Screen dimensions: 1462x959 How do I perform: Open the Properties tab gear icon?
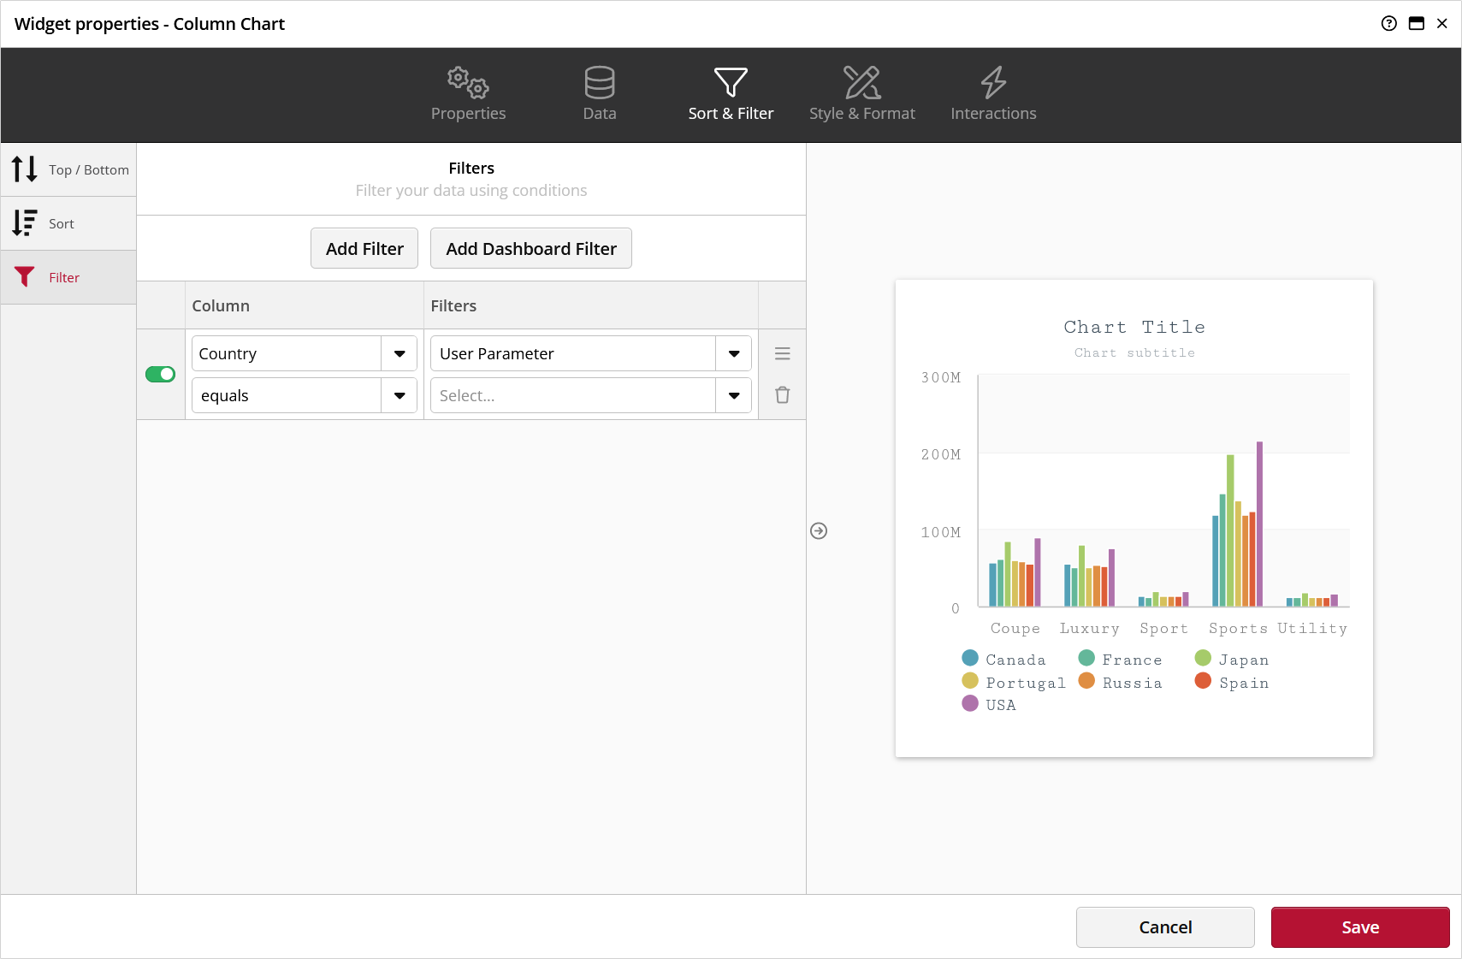(468, 82)
